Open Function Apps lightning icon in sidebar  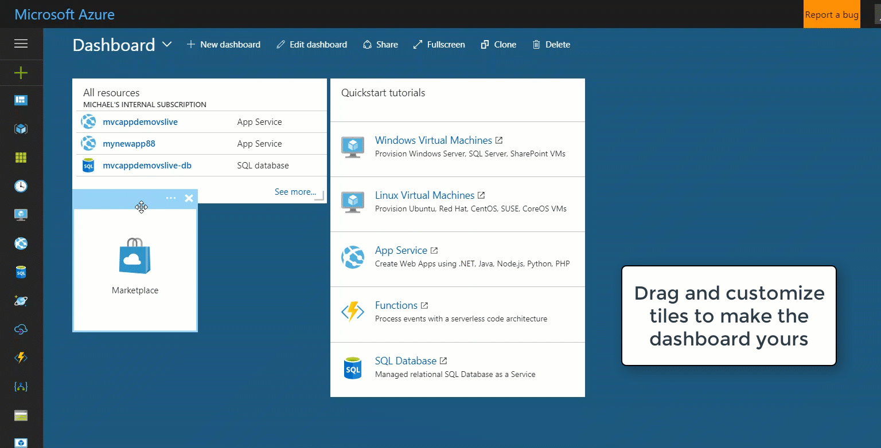coord(21,358)
